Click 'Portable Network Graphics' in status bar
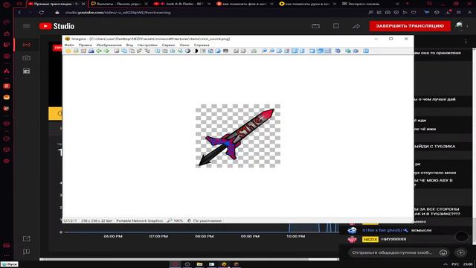476x268 pixels. point(139,220)
